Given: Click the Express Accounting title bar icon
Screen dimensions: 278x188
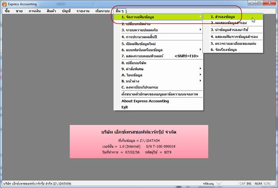Looking at the screenshot, I should pyautogui.click(x=4, y=4).
